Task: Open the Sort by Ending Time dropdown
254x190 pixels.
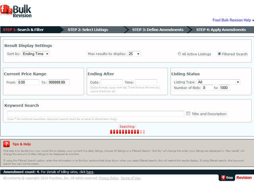Action: (x=35, y=54)
